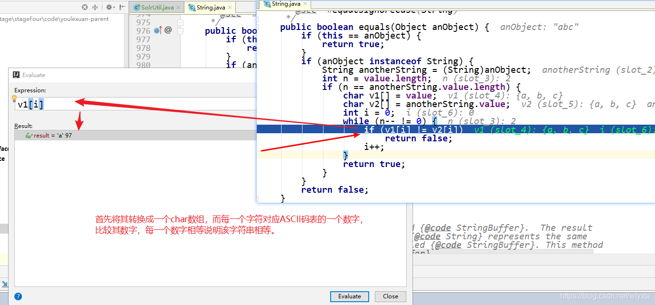The width and height of the screenshot is (655, 305).
Task: Close the main editor String.java tab
Action: 230,8
